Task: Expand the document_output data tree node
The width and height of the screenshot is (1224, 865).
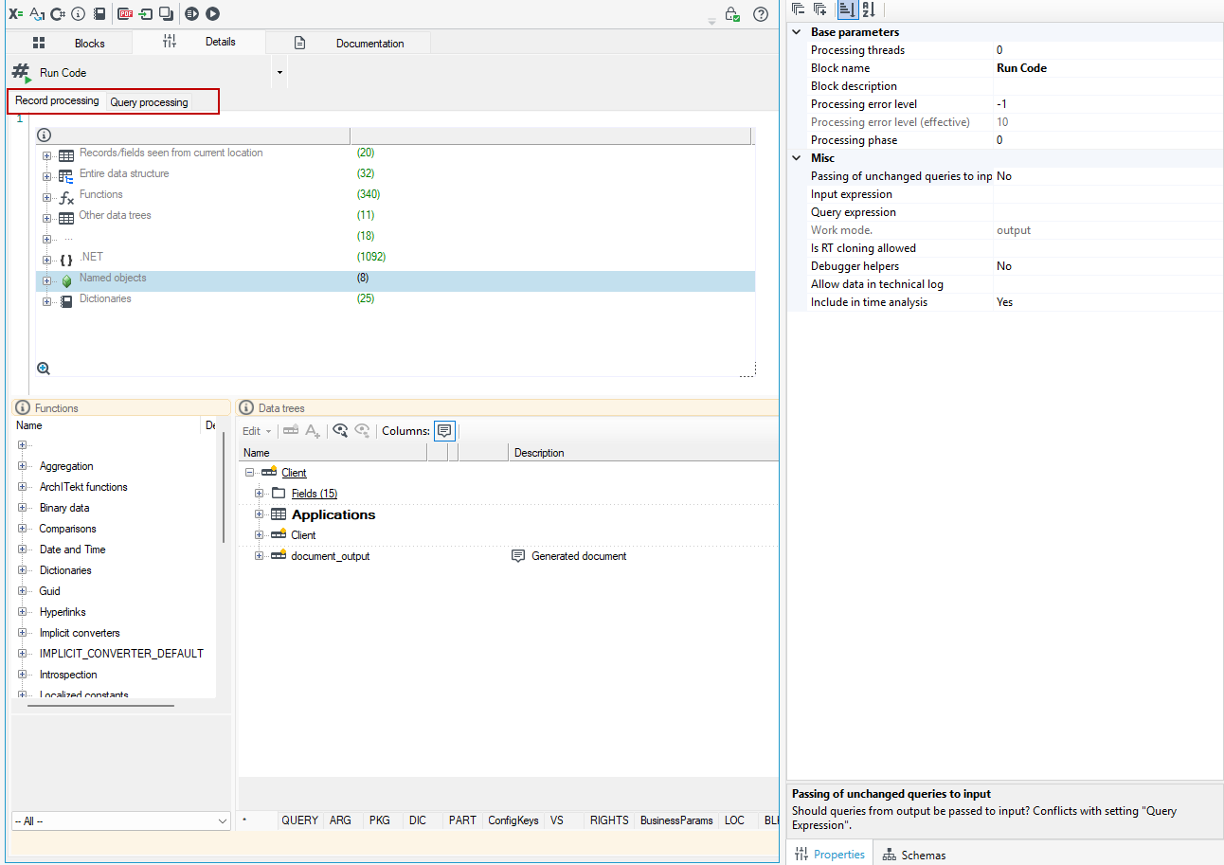Action: [x=260, y=556]
